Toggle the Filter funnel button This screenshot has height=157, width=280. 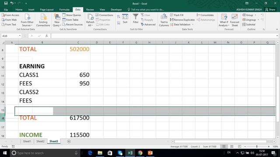[x=136, y=18]
